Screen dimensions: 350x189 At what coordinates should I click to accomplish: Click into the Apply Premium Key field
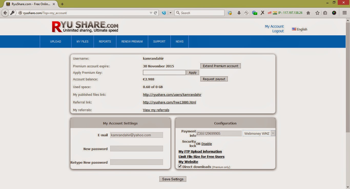[x=164, y=73]
